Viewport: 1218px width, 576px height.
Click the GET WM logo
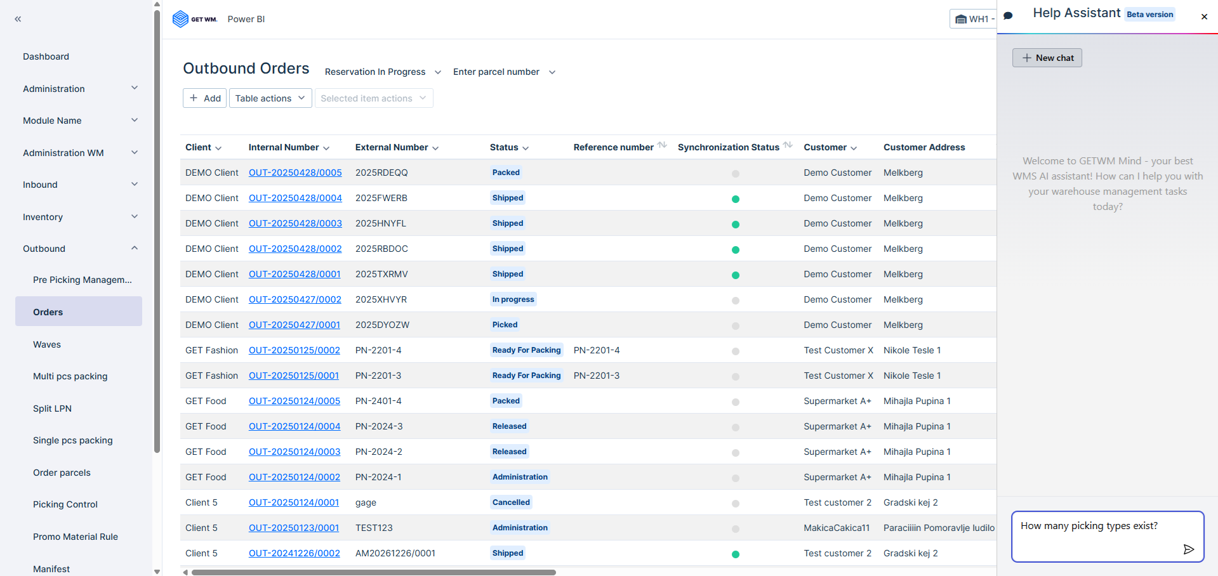[x=195, y=19]
